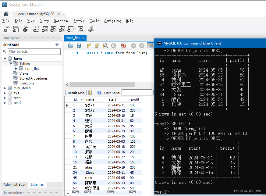Viewport: 266px width, 196px height.
Task: Open inspector for selected object icon
Action: pyautogui.click(x=26, y=29)
